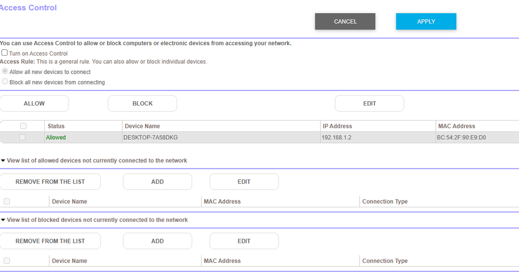Click ADD under blocked devices list
Image resolution: width=519 pixels, height=277 pixels.
pos(157,241)
